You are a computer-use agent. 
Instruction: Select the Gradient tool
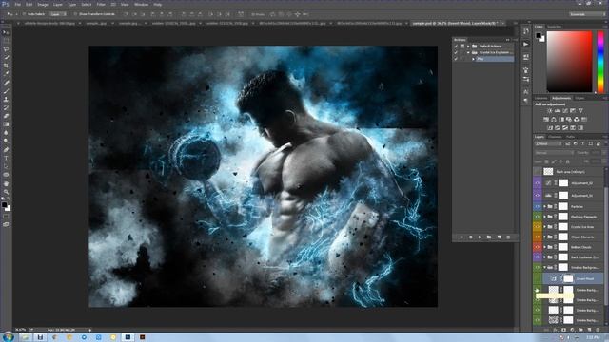(x=6, y=124)
